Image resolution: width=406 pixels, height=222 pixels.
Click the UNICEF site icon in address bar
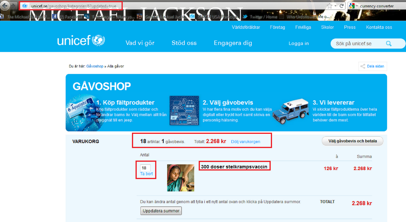(x=25, y=6)
